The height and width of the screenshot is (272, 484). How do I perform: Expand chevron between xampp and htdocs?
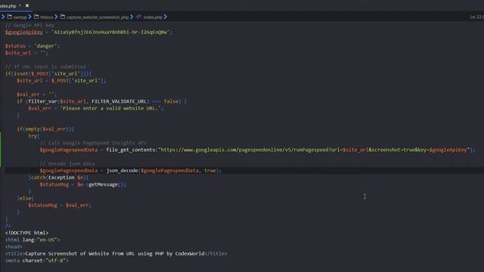[x=30, y=17]
